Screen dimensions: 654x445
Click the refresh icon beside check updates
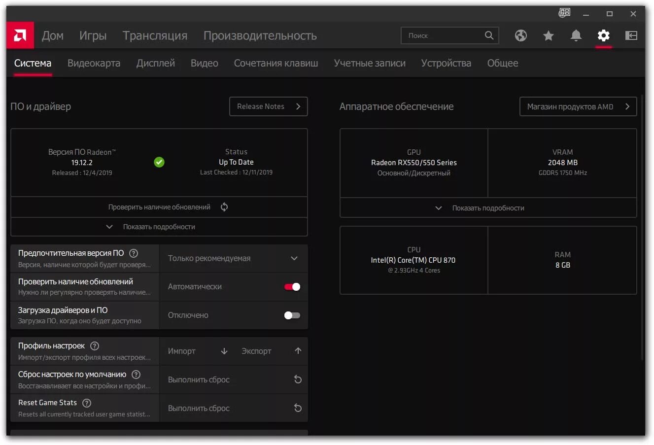pos(224,207)
